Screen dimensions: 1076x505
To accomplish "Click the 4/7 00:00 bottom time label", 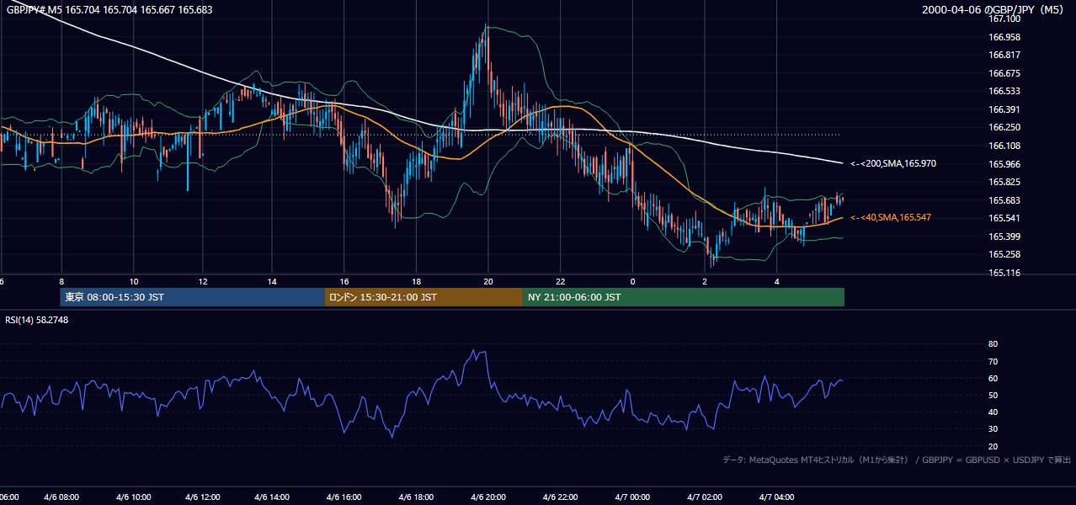I will 631,497.
